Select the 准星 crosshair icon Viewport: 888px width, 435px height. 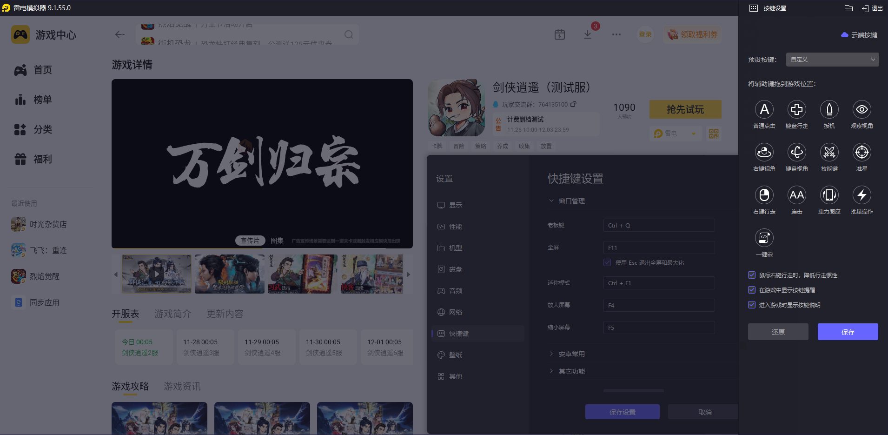[x=861, y=153]
